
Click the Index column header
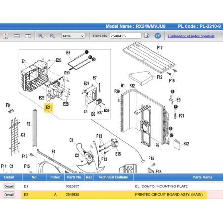[x=55, y=177]
